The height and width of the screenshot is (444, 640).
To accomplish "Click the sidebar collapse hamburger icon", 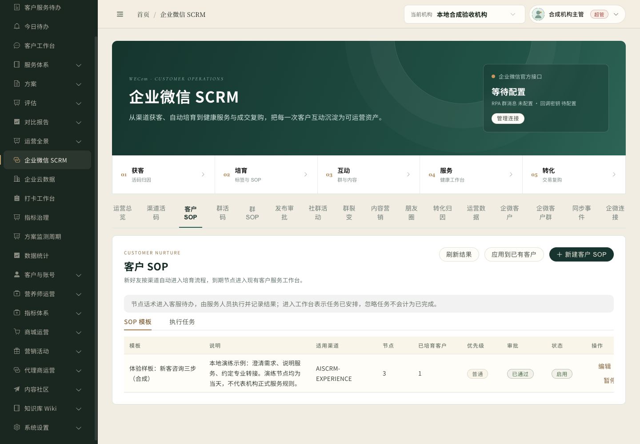I will (x=120, y=14).
